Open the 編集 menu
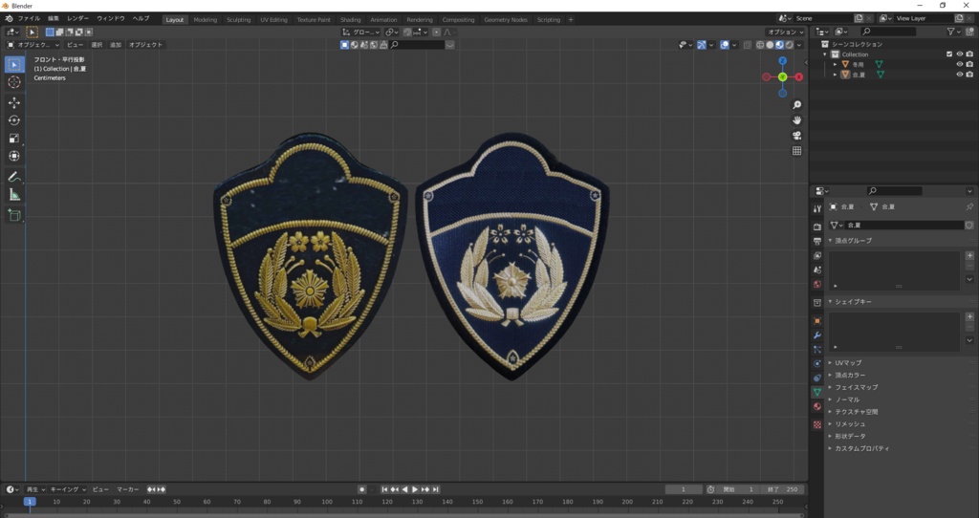979x518 pixels. click(x=54, y=19)
